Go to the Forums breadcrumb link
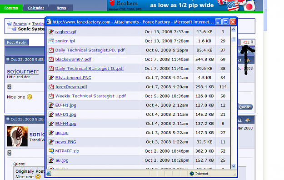284x180 pixels. point(20,24)
